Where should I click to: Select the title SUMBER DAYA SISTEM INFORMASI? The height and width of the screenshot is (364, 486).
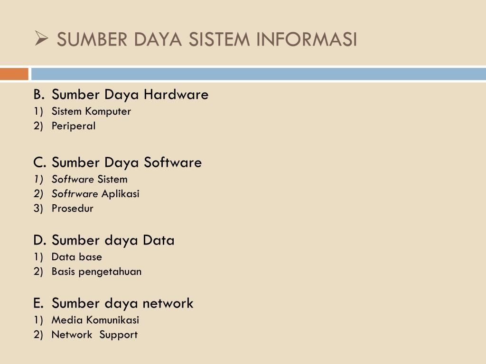[x=207, y=39]
